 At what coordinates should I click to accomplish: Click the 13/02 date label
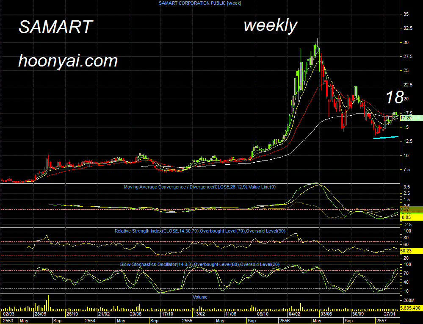[199, 314]
